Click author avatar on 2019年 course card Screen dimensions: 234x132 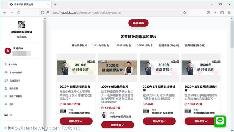click(x=63, y=112)
